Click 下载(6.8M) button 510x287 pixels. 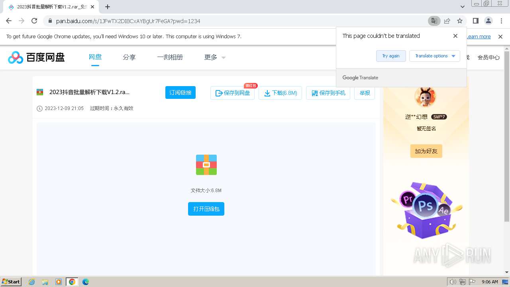coord(280,93)
